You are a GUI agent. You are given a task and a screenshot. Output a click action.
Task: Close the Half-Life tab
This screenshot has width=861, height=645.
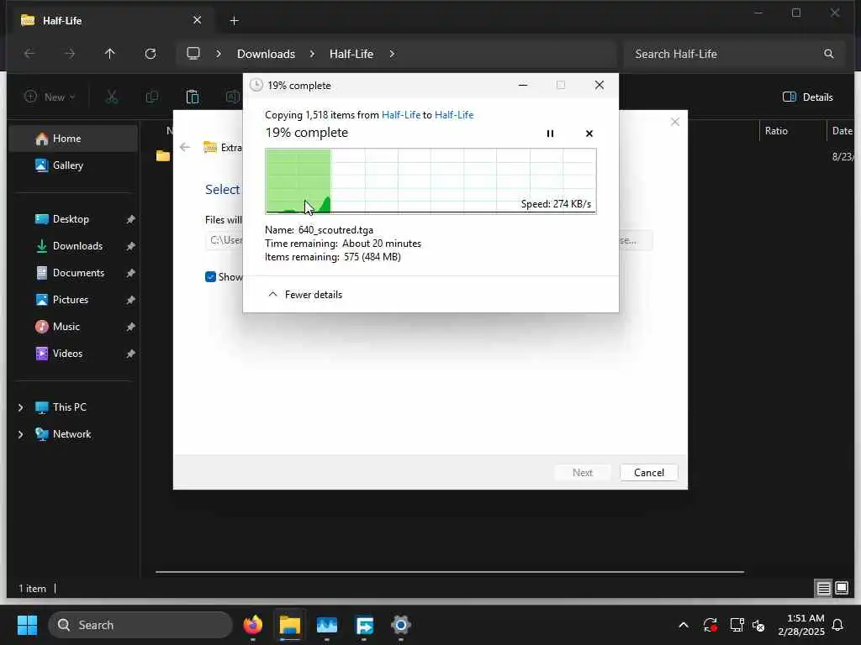tap(197, 20)
